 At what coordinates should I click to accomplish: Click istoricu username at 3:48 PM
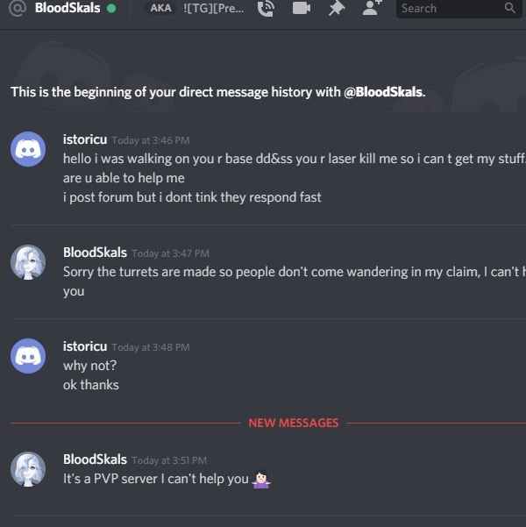click(x=85, y=346)
